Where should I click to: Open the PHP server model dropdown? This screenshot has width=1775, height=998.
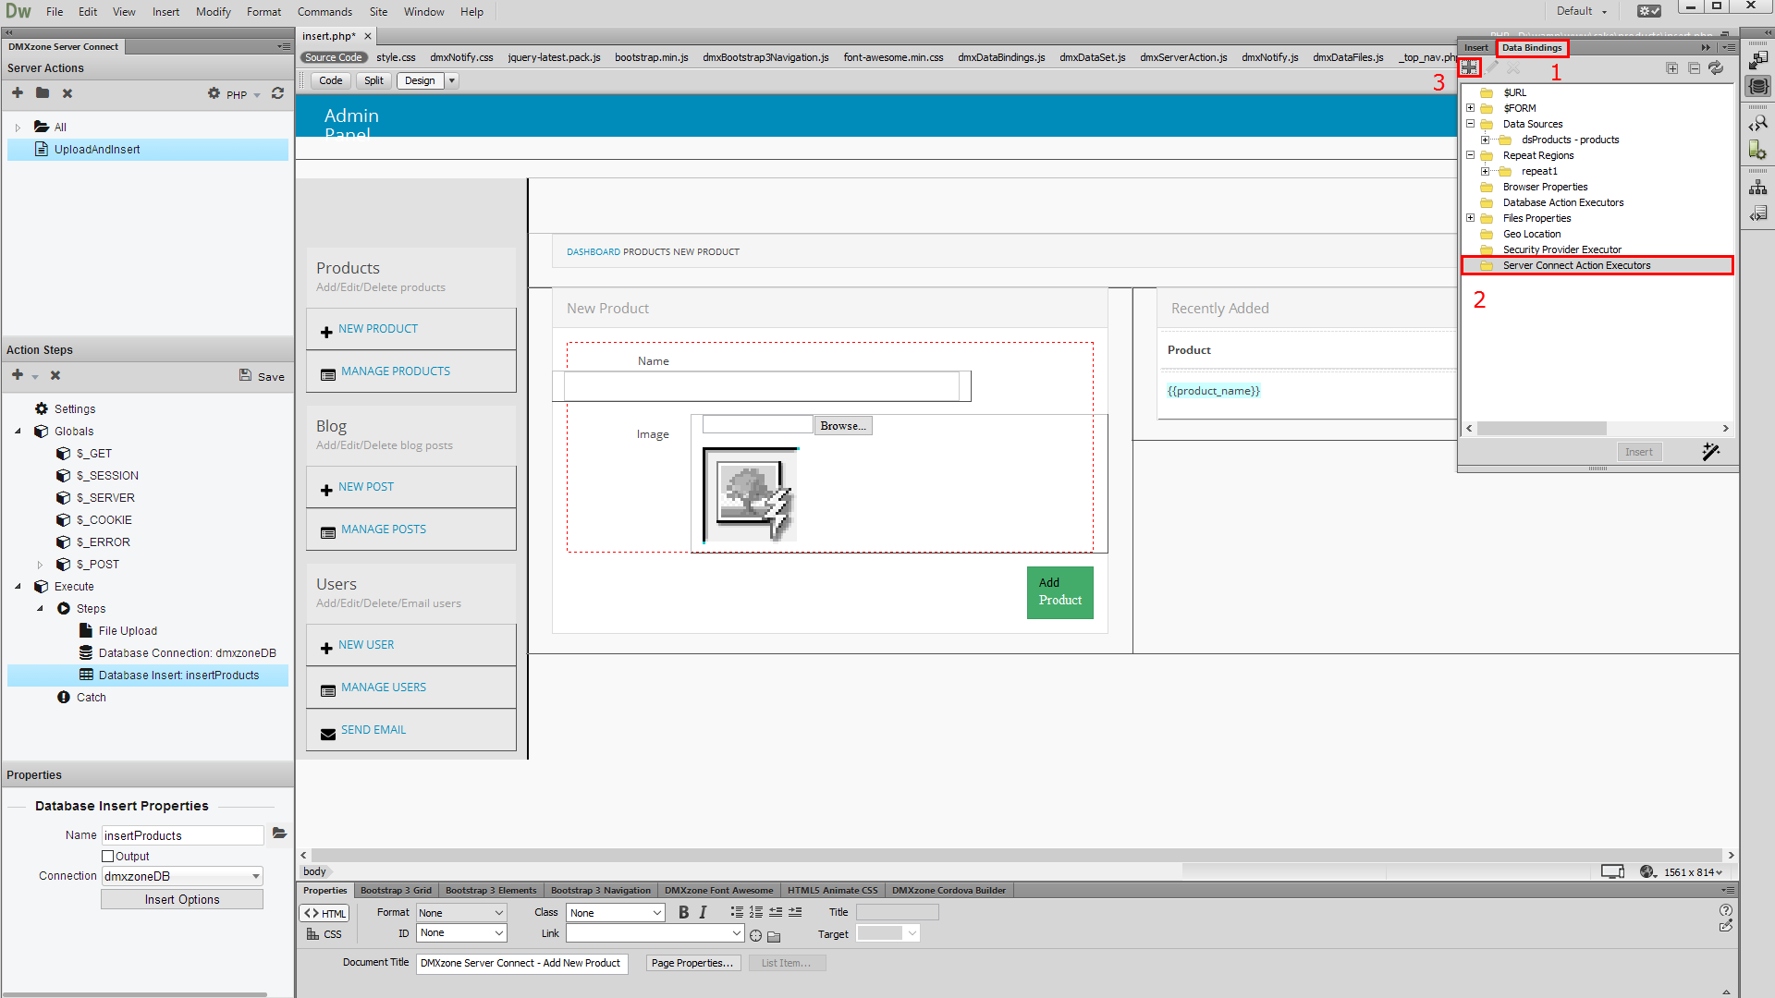tap(244, 94)
